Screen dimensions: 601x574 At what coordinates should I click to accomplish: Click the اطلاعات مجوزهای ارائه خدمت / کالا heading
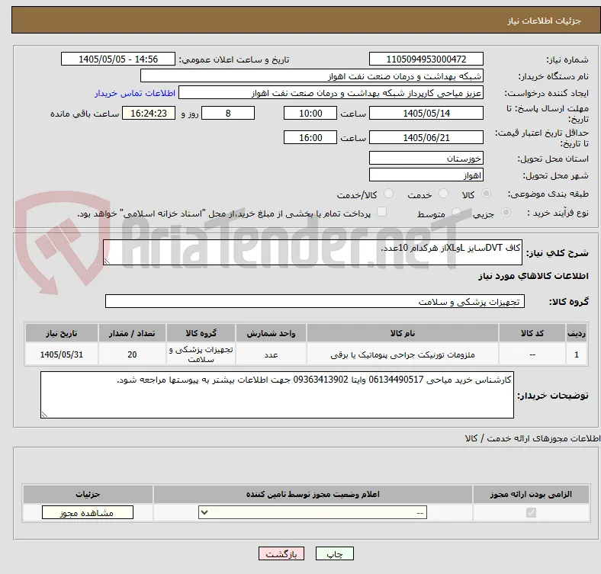[532, 438]
